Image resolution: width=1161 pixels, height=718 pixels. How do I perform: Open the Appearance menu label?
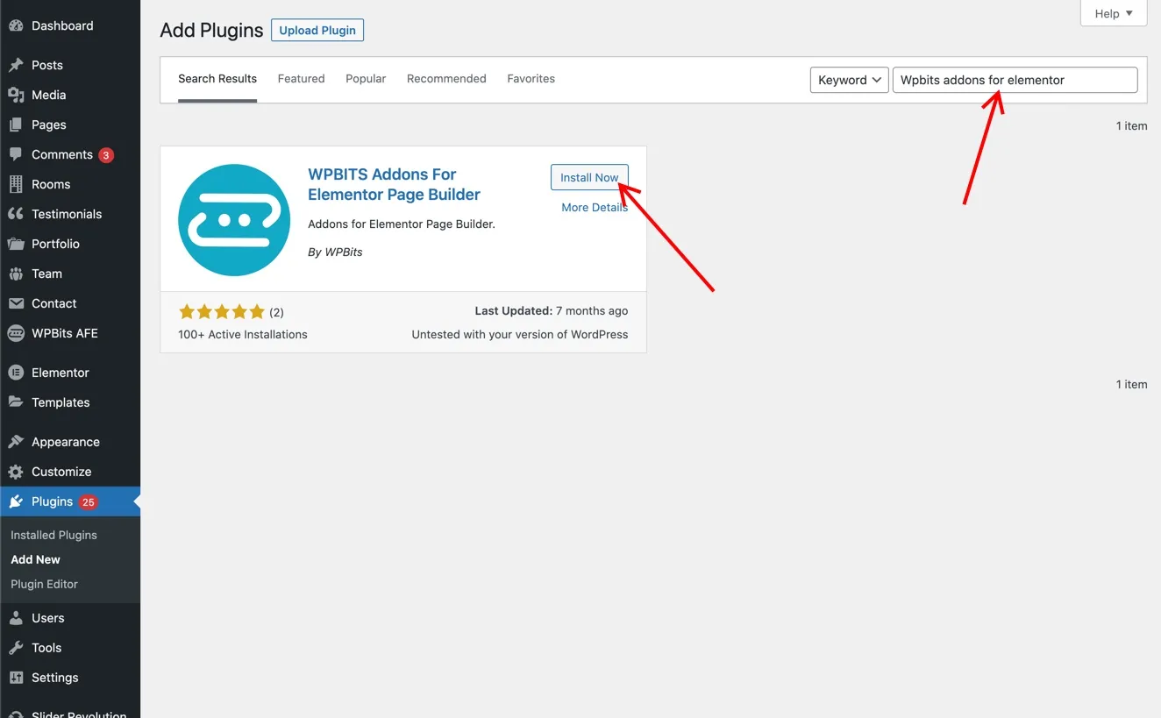[x=66, y=442]
